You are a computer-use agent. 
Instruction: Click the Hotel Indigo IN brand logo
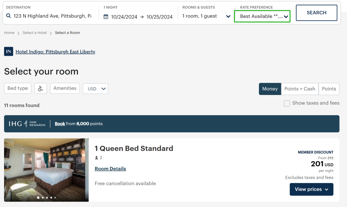tap(8, 51)
